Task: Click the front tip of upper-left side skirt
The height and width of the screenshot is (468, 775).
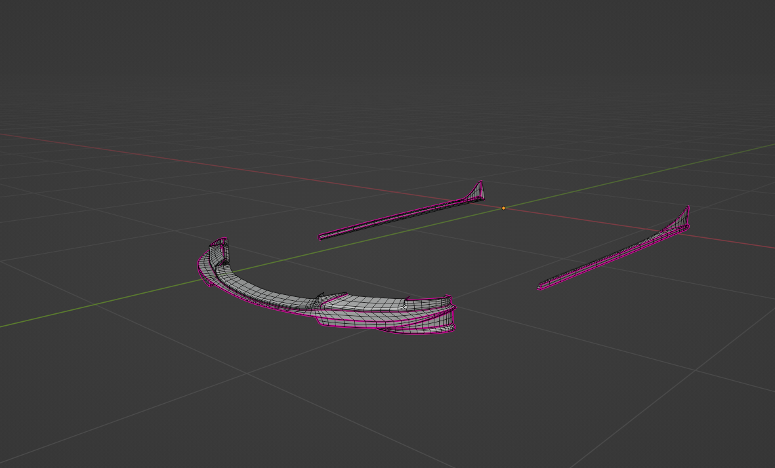Action: (x=322, y=237)
